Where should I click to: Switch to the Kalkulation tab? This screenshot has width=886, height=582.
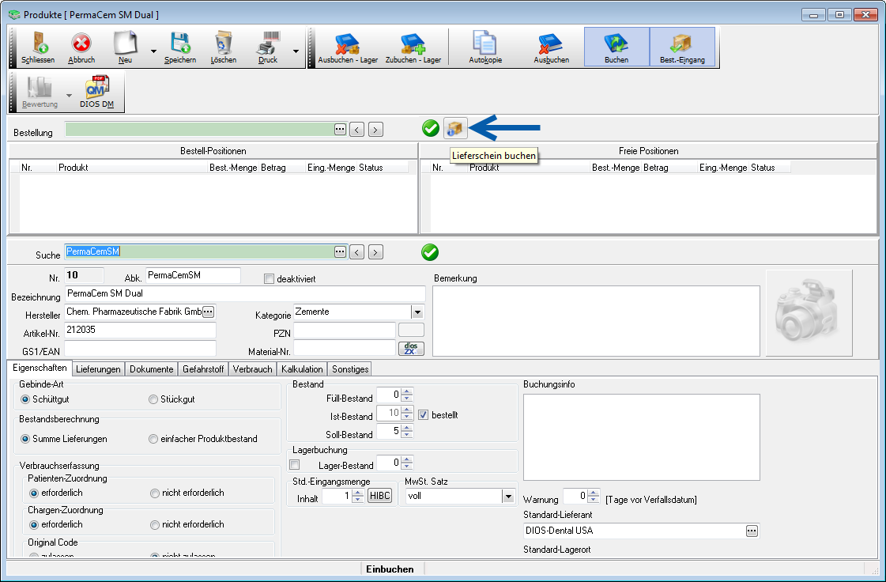(x=302, y=369)
